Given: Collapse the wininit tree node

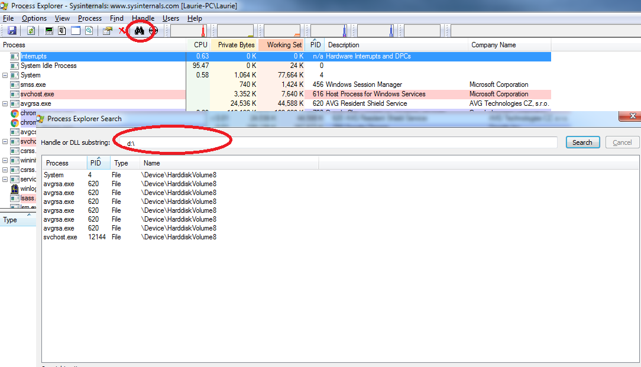Looking at the screenshot, I should coord(5,160).
